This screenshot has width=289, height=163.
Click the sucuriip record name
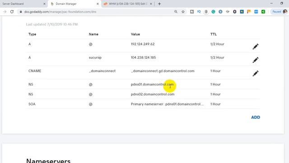pos(95,58)
